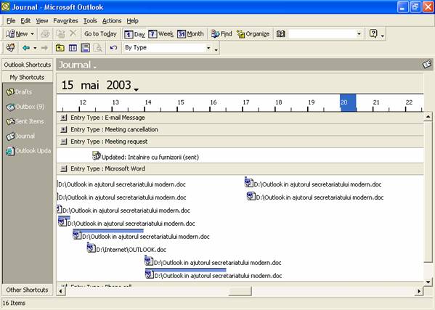This screenshot has width=435, height=310.
Task: Expand Entry Type E-mail Message group
Action: point(64,118)
